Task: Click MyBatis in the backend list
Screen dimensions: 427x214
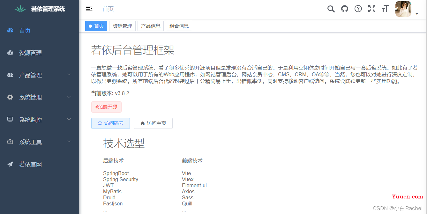Action: (x=112, y=192)
